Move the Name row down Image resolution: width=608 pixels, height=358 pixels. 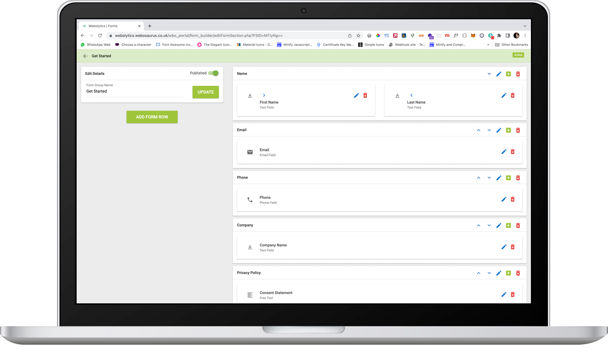coord(489,74)
